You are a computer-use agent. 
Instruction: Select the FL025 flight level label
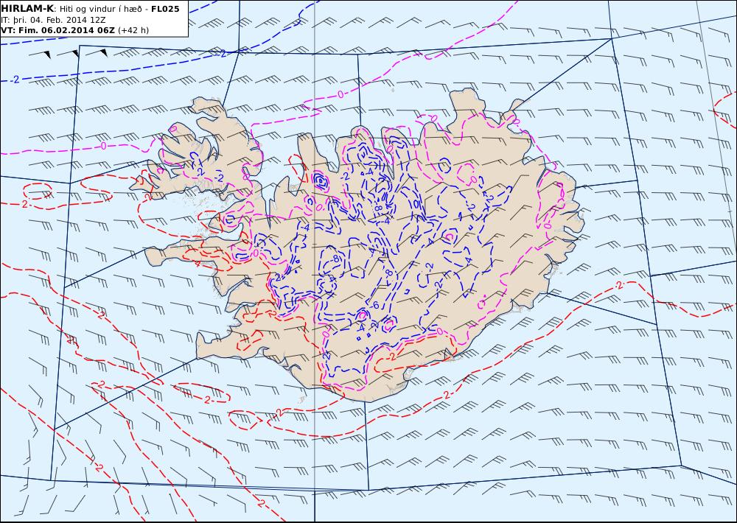click(x=165, y=9)
